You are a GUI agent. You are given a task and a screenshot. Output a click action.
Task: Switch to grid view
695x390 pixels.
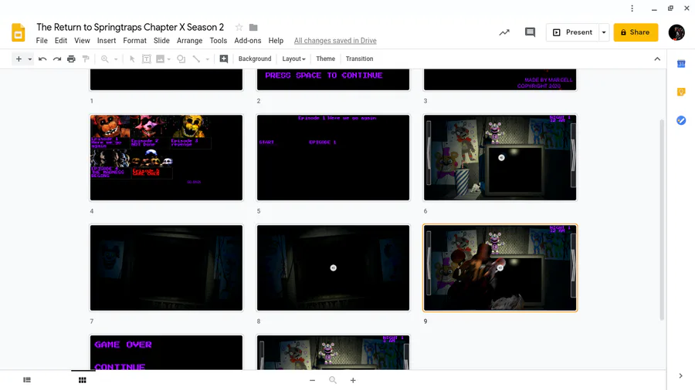click(x=83, y=380)
